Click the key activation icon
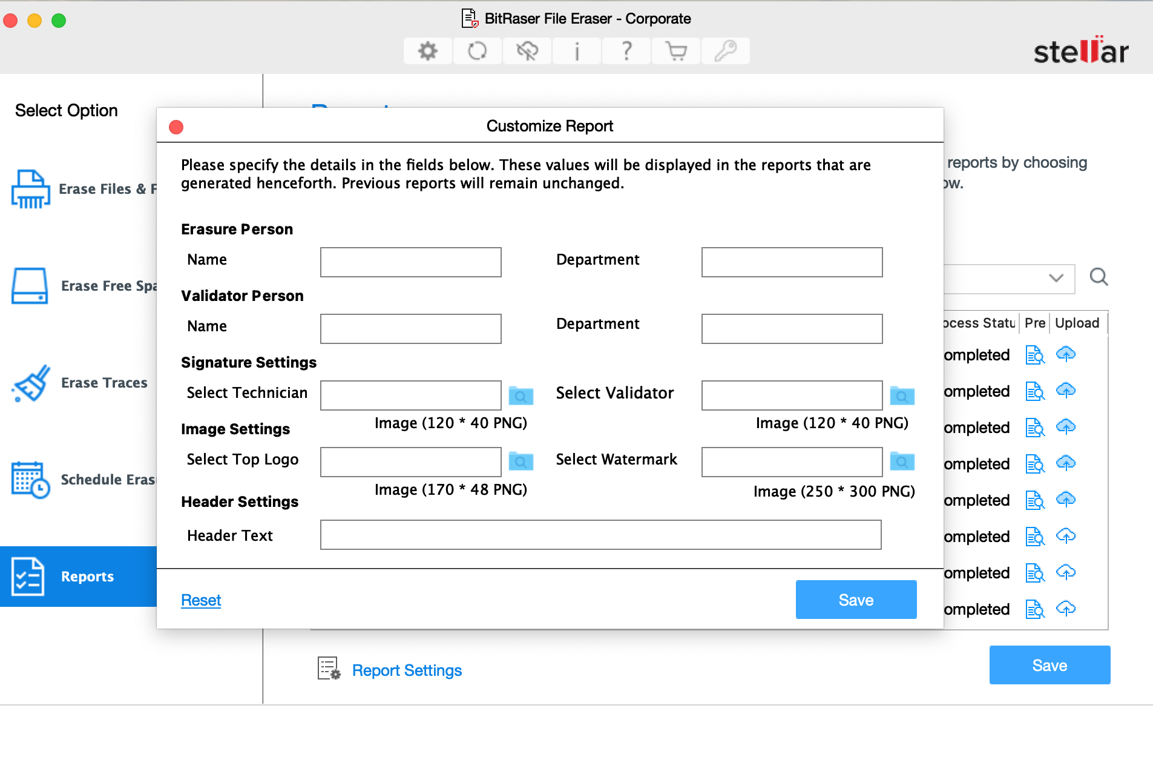Image resolution: width=1153 pixels, height=777 pixels. [726, 51]
